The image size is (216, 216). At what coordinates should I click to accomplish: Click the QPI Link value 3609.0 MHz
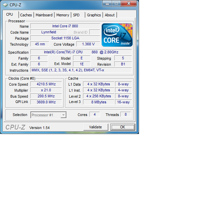tap(46, 102)
